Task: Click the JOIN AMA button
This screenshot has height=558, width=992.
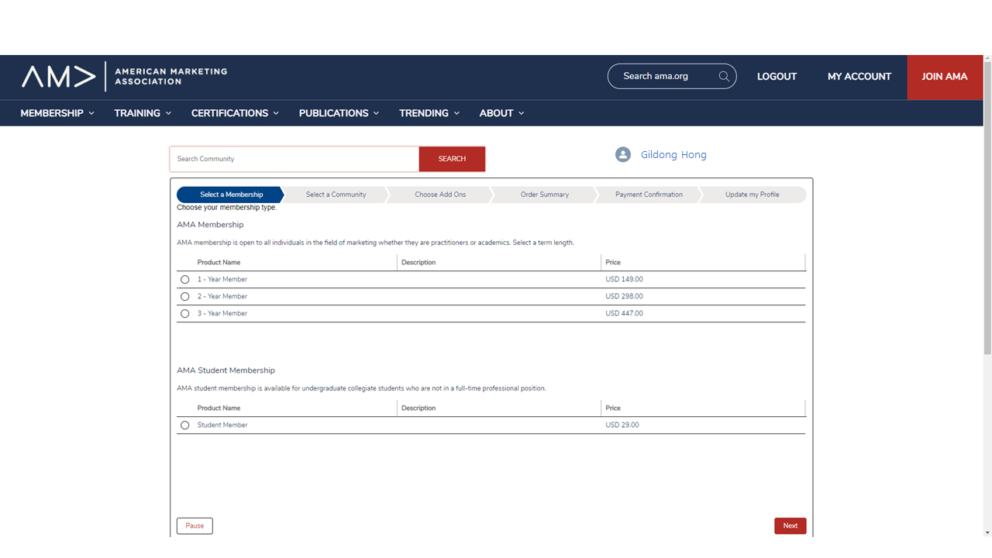Action: click(x=945, y=77)
